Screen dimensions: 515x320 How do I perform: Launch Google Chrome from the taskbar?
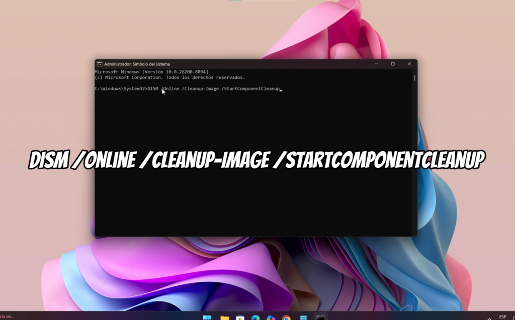click(286, 317)
